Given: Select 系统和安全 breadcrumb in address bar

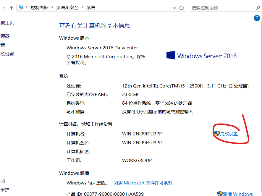Looking at the screenshot, I should tap(67, 8).
